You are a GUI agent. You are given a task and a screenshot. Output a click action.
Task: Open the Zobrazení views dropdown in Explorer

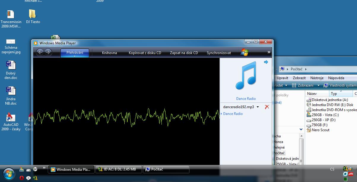(318, 85)
